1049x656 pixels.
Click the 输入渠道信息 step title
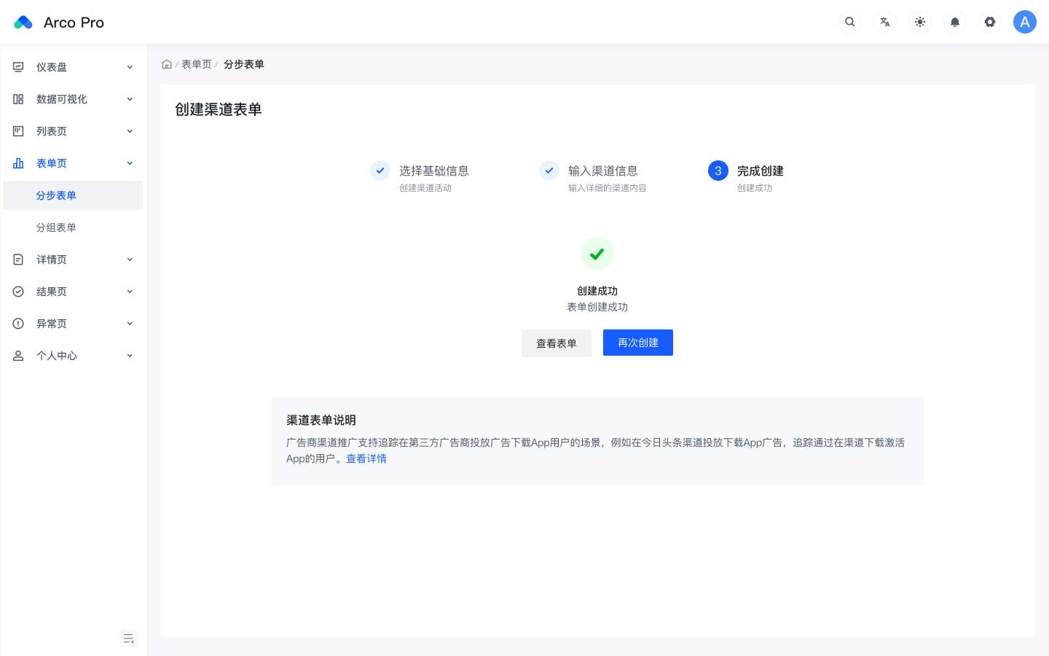[603, 171]
